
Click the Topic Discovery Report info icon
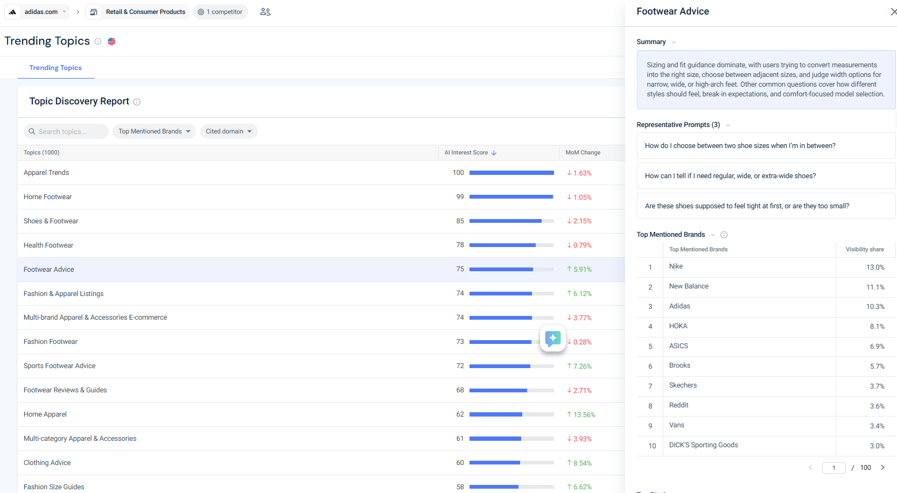click(137, 102)
